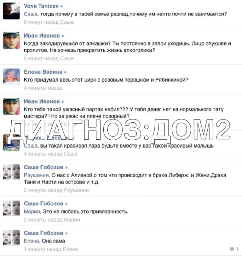Image resolution: width=242 pixels, height=256 pixels.
Task: Click '2 минуты назад Раушание' reply timestamp
Action: coord(56,190)
